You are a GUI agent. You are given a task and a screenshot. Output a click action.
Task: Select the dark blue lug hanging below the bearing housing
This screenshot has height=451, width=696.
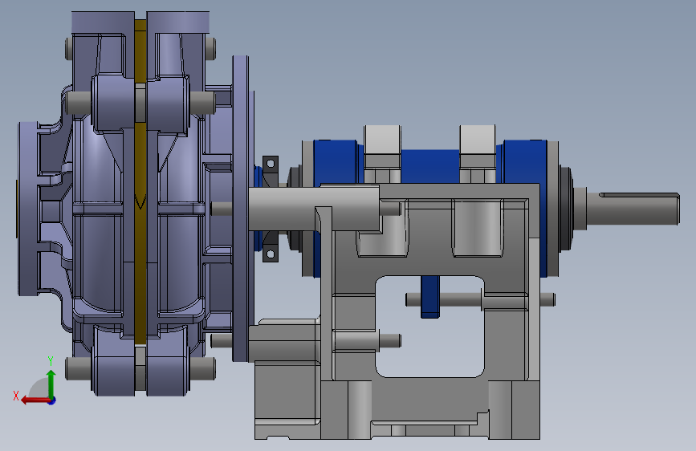(x=430, y=297)
